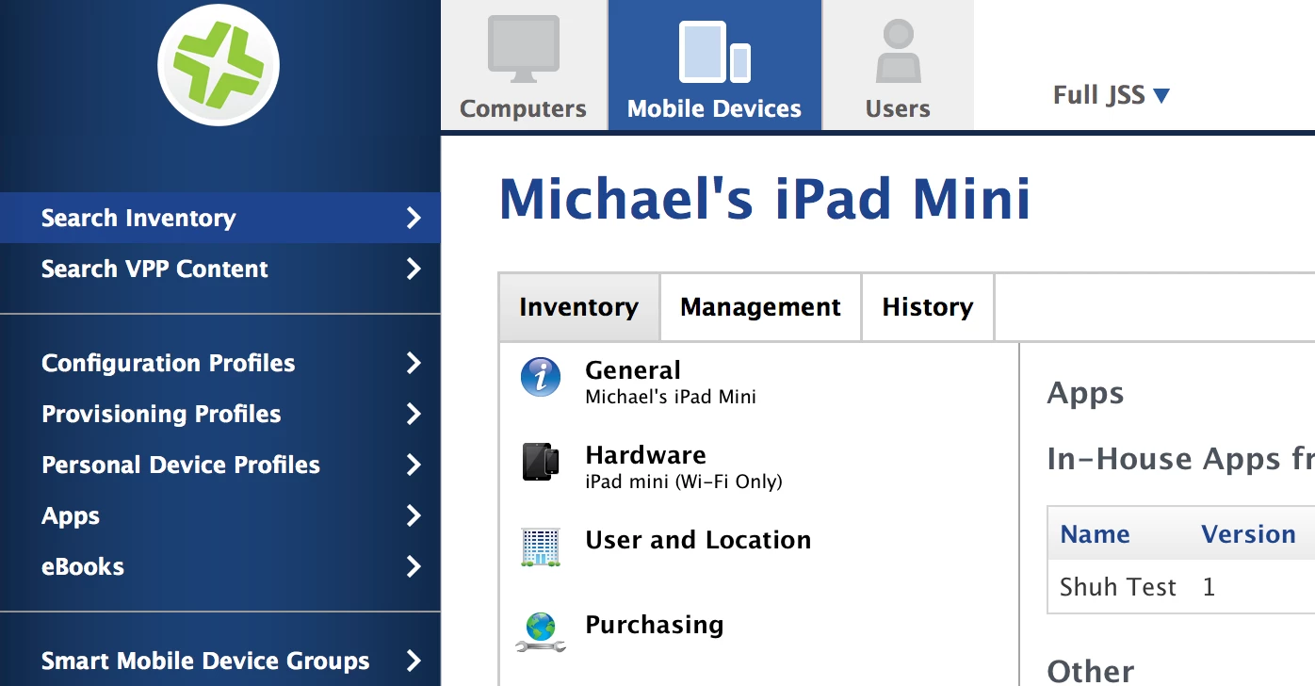The height and width of the screenshot is (686, 1315).
Task: Open Provisioning Profiles link
Action: pyautogui.click(x=161, y=415)
